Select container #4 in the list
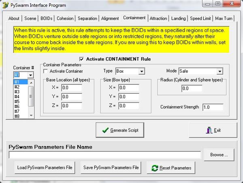This screenshot has height=183, width=243. click(x=21, y=97)
